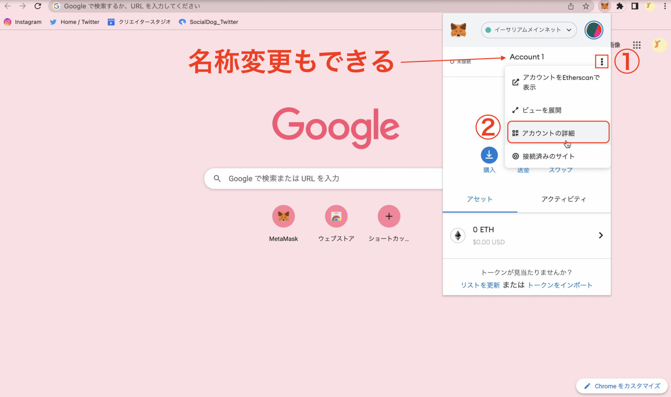Open the Instagram bookmark
This screenshot has width=671, height=397.
tap(23, 22)
